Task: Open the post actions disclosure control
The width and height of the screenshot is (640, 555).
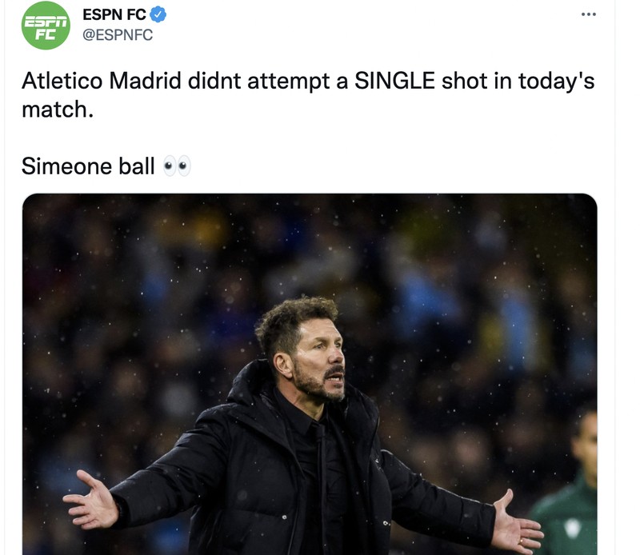Action: pos(588,13)
